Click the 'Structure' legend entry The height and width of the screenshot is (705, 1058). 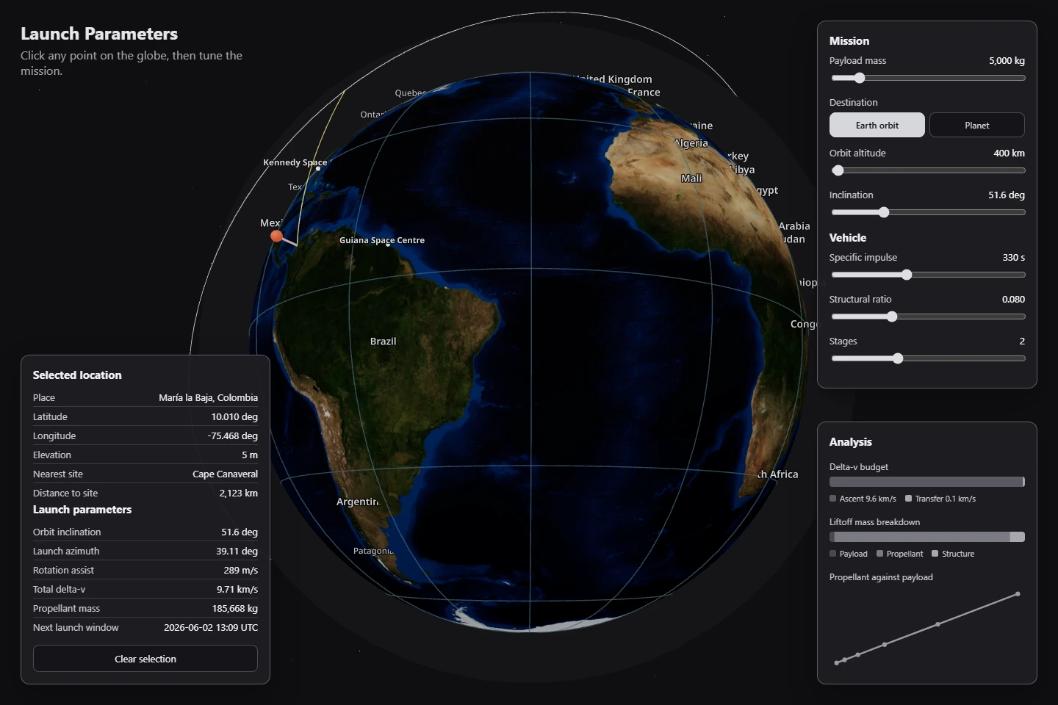tap(953, 554)
